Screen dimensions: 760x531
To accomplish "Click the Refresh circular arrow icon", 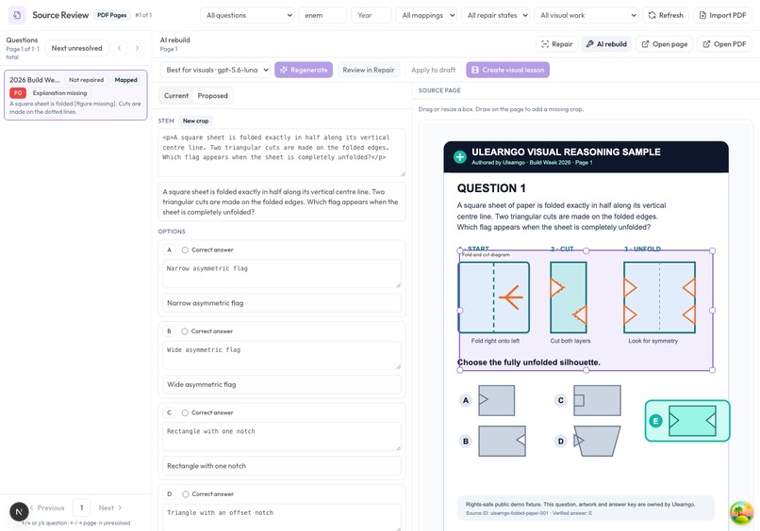I will tap(652, 15).
